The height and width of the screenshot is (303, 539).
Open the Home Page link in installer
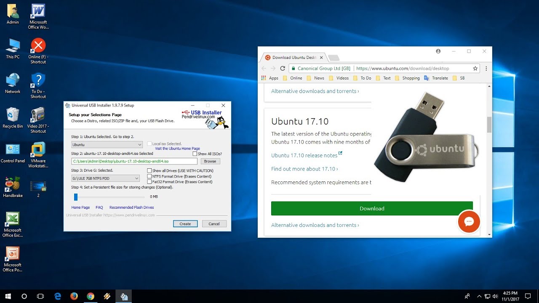tap(80, 207)
